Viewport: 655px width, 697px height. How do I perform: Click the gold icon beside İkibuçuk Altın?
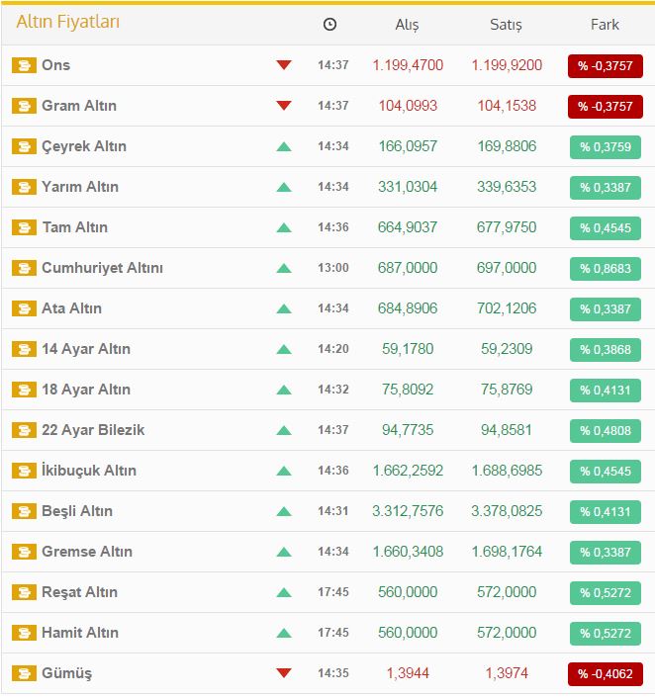24,471
